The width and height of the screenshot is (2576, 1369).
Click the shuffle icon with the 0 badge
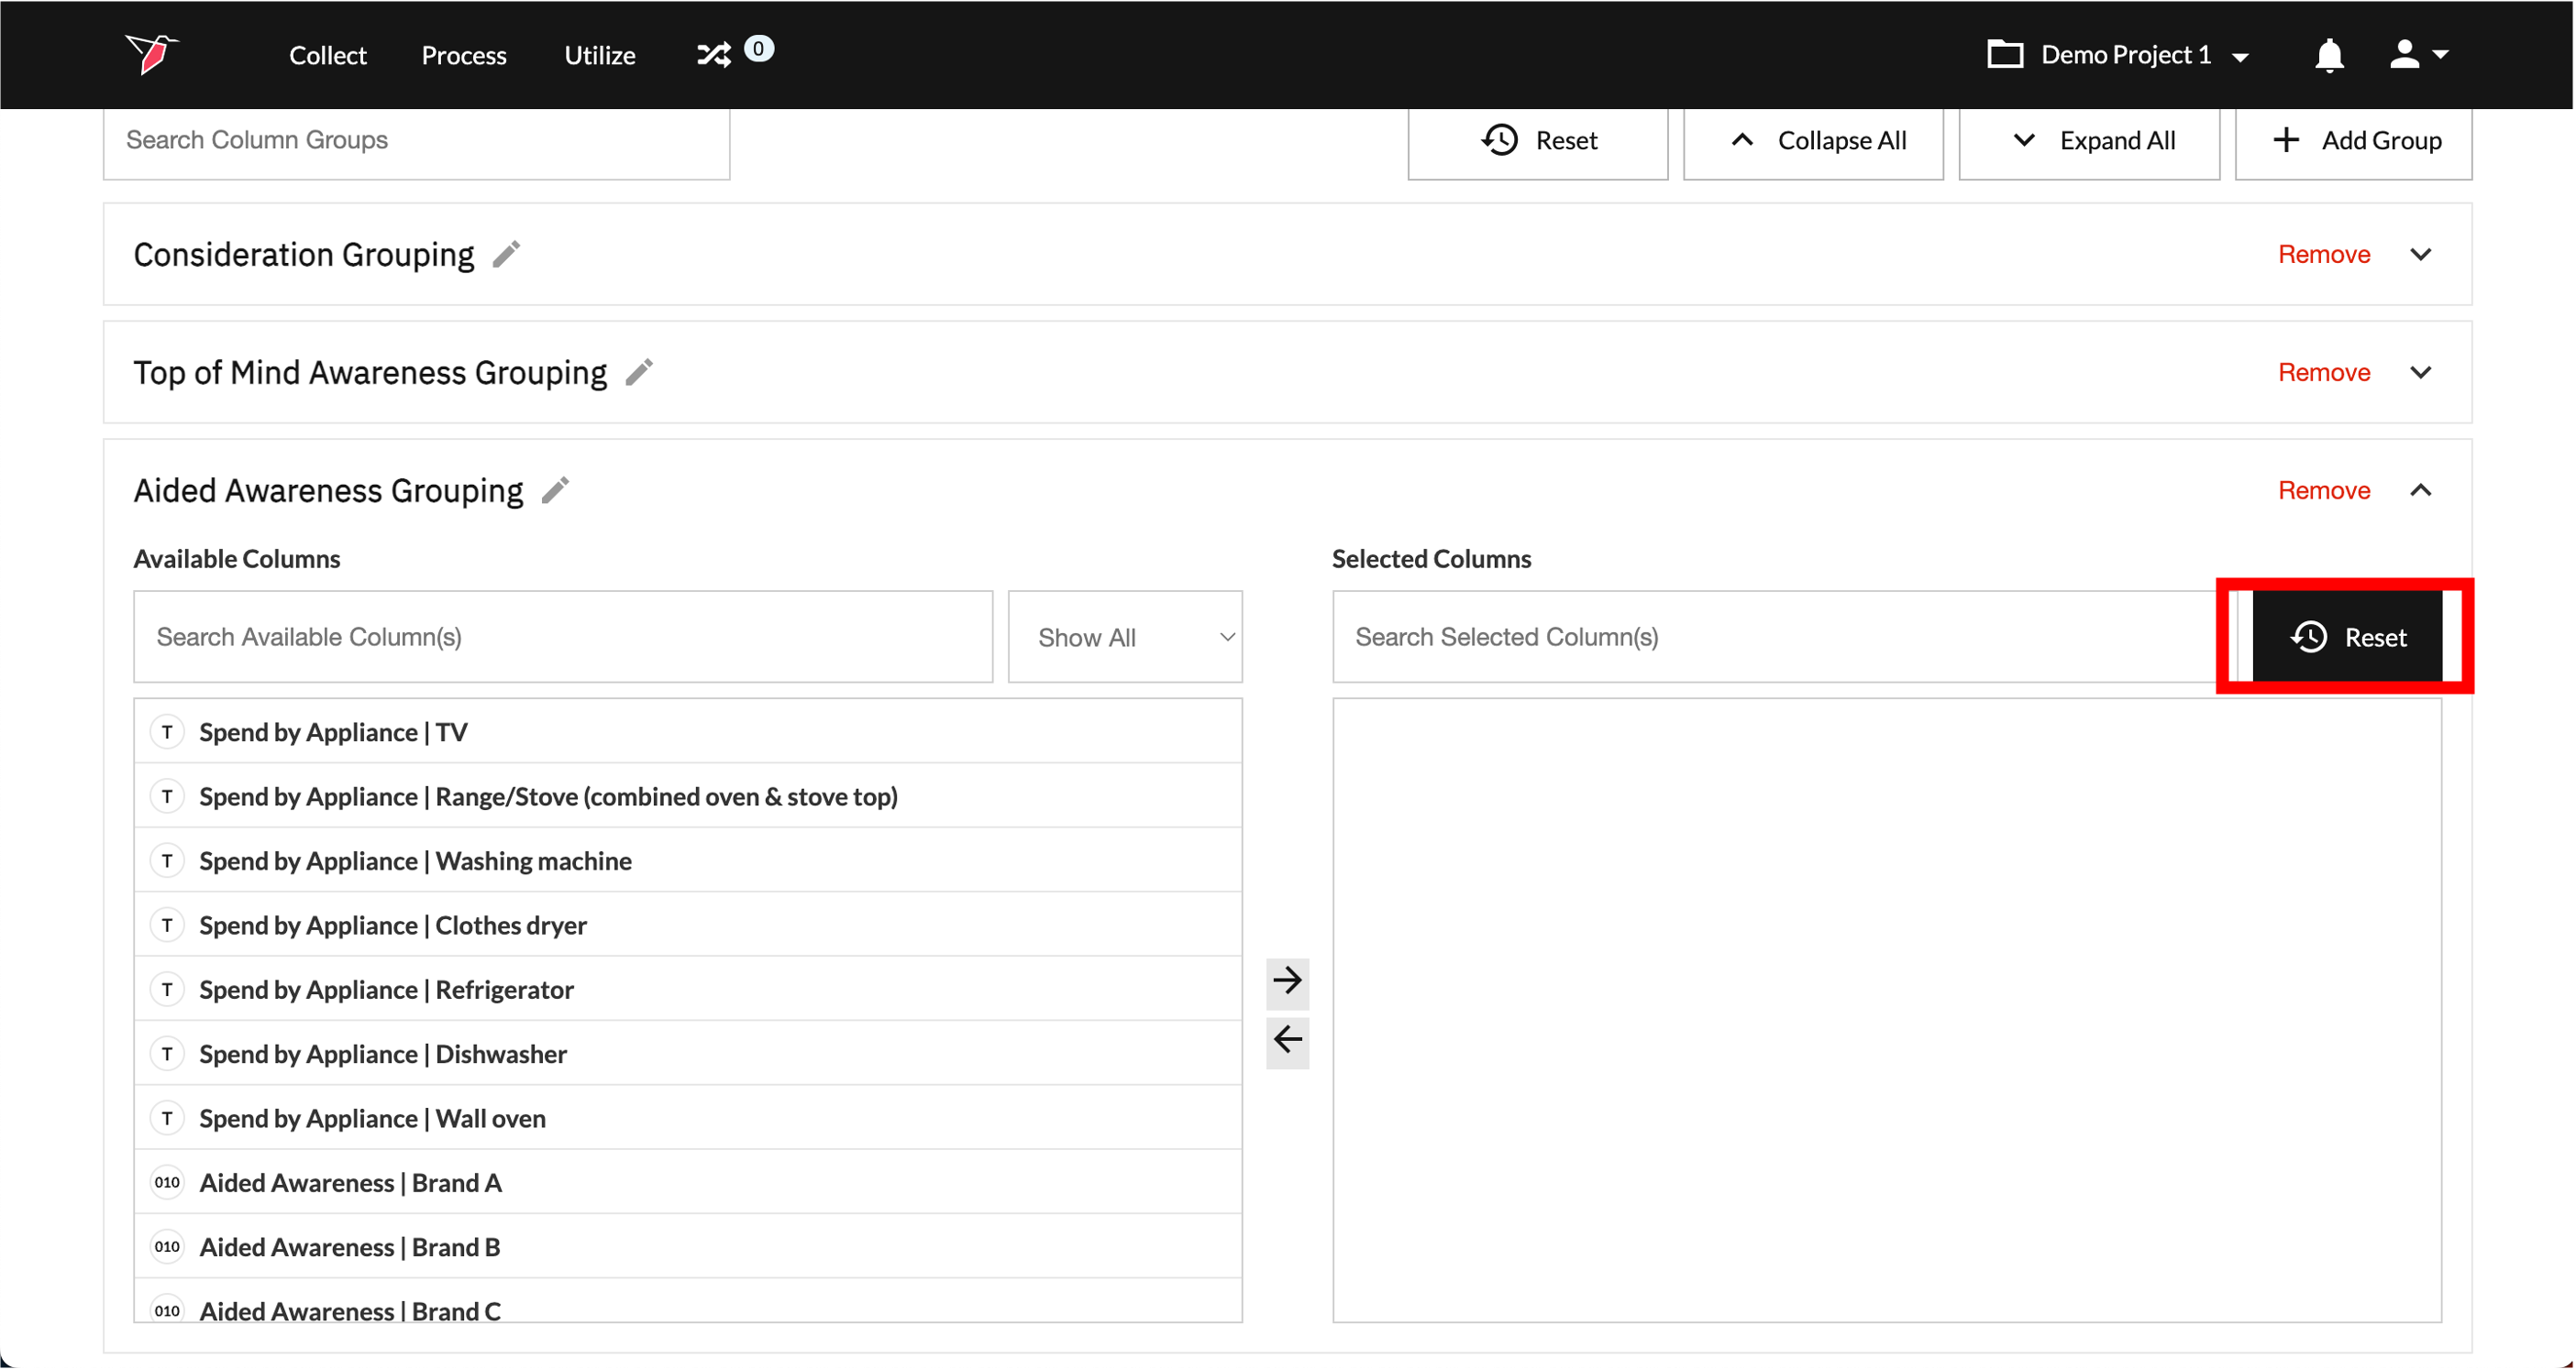[714, 54]
